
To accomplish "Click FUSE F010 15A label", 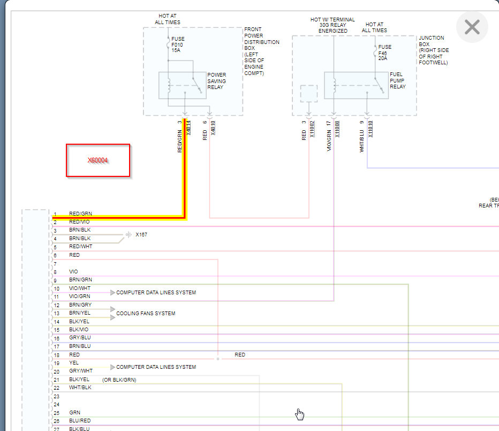I will pos(178,44).
